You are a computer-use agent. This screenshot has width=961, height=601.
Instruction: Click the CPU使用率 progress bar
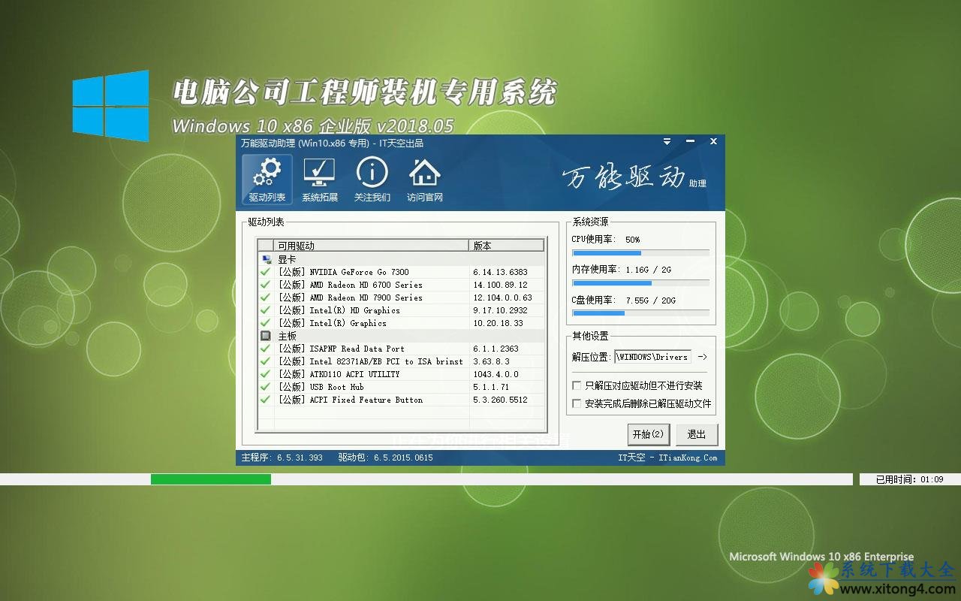pyautogui.click(x=640, y=253)
